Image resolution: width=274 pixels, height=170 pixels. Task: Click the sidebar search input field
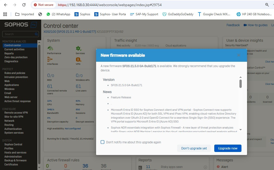tap(18, 34)
